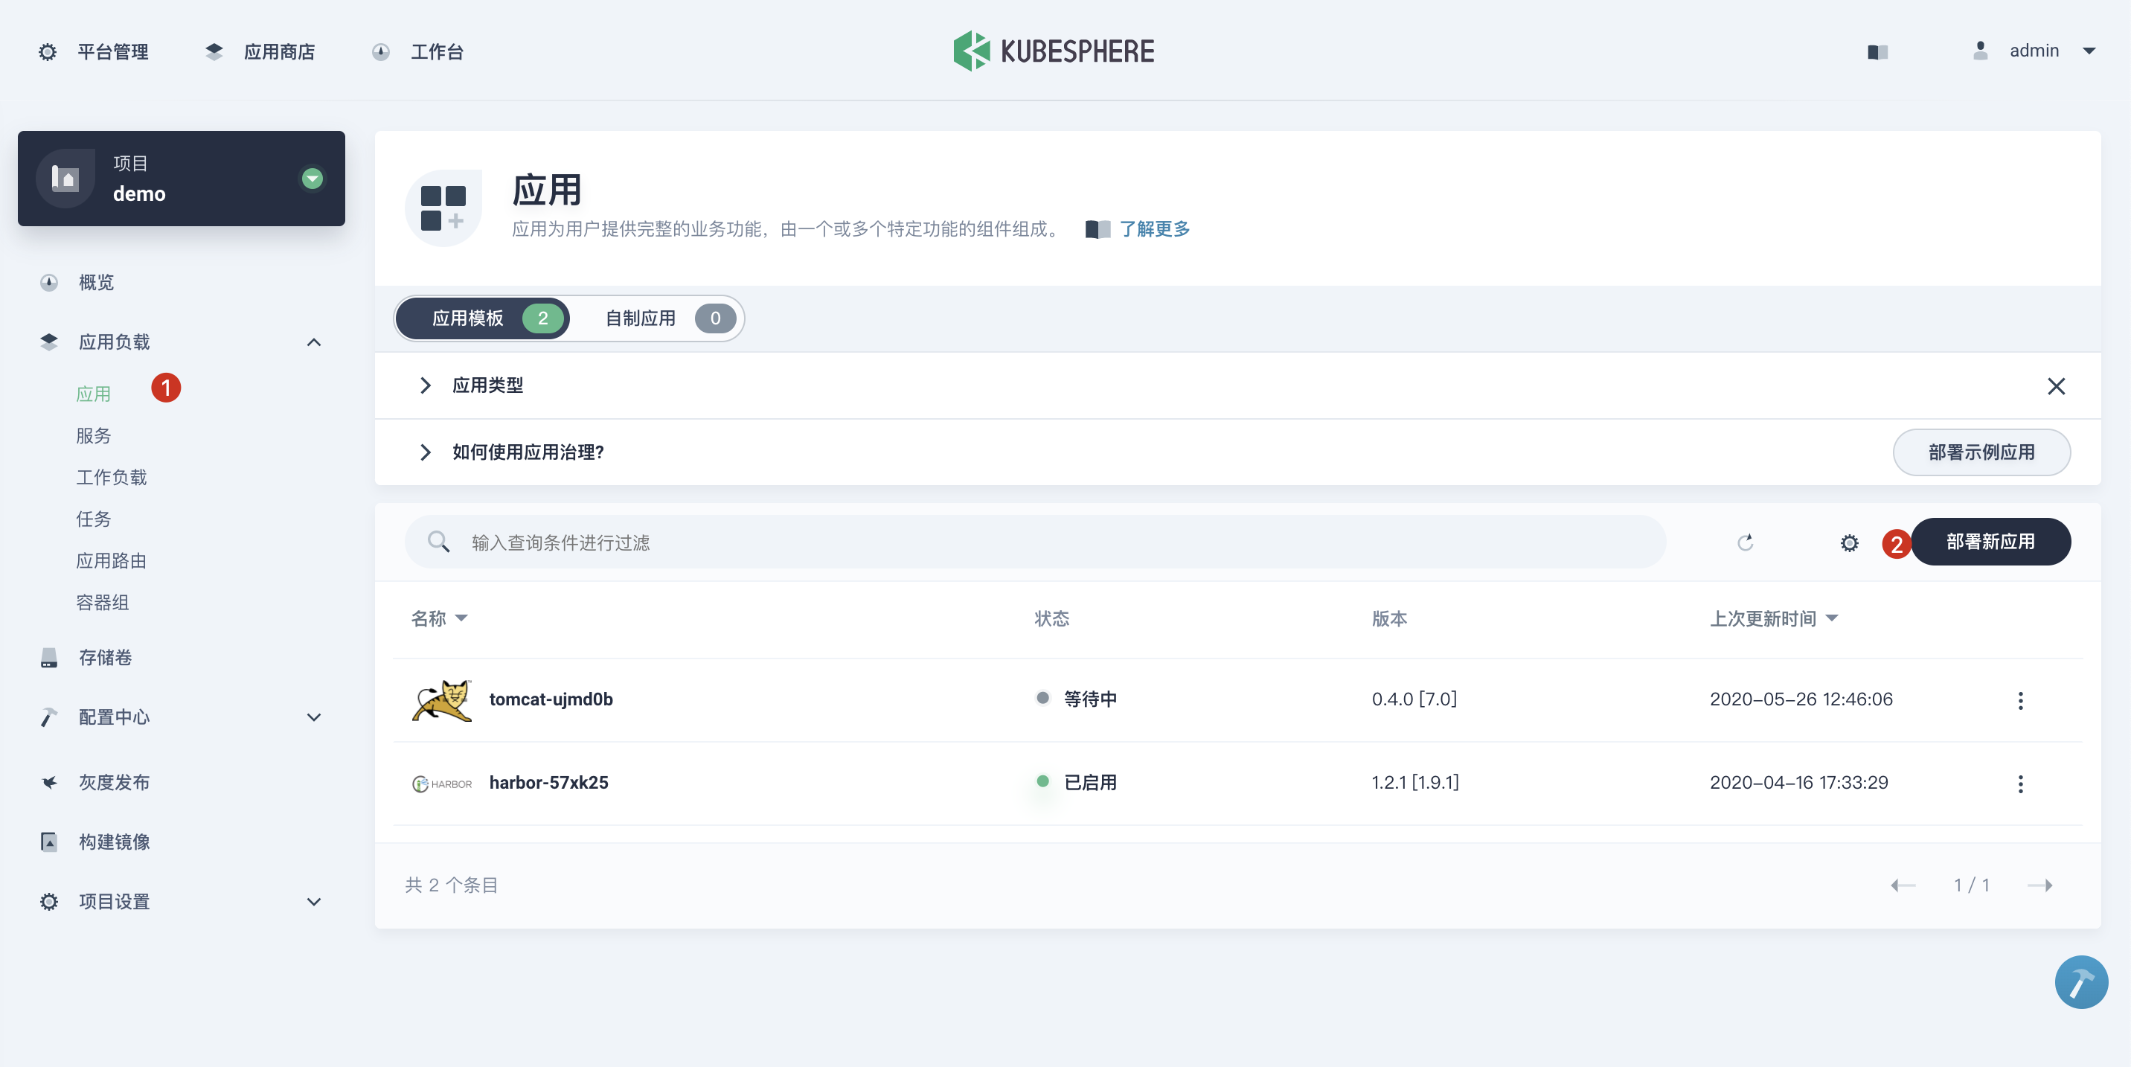Click the 构建镜像 sidebar icon
Image resolution: width=2131 pixels, height=1067 pixels.
(x=49, y=842)
